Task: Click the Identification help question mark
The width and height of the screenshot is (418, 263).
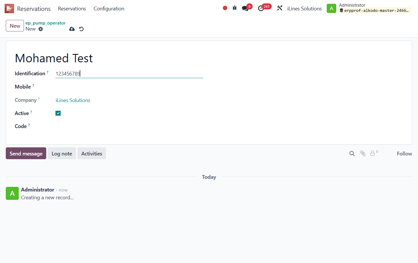Action: point(48,72)
